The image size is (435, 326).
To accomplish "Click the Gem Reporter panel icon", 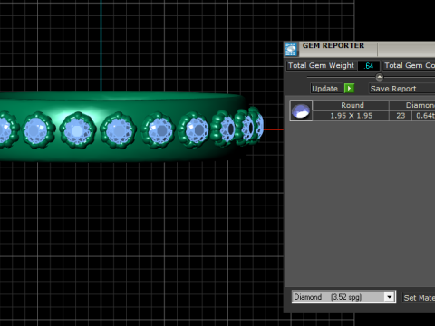I will pyautogui.click(x=291, y=49).
